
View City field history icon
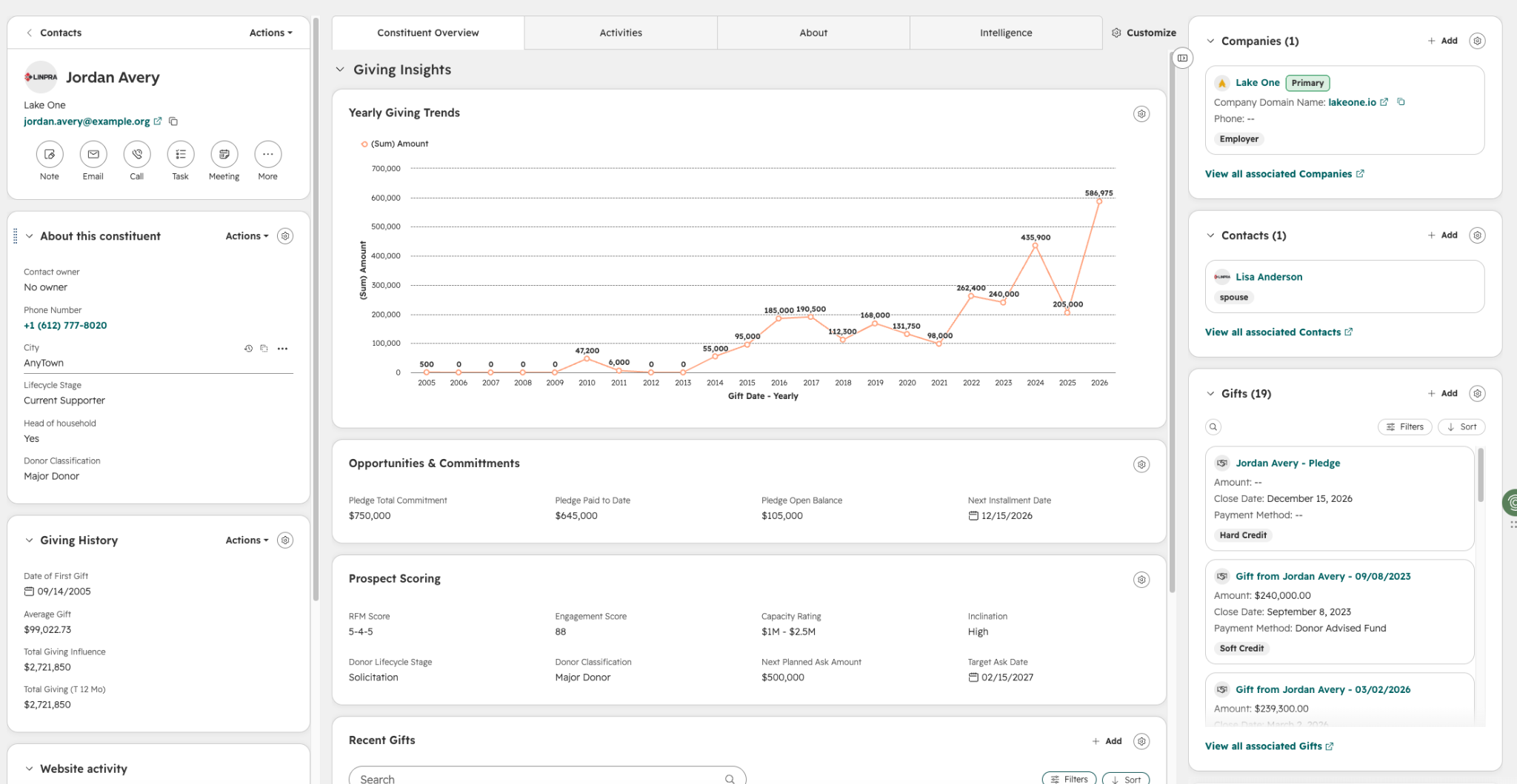[248, 349]
